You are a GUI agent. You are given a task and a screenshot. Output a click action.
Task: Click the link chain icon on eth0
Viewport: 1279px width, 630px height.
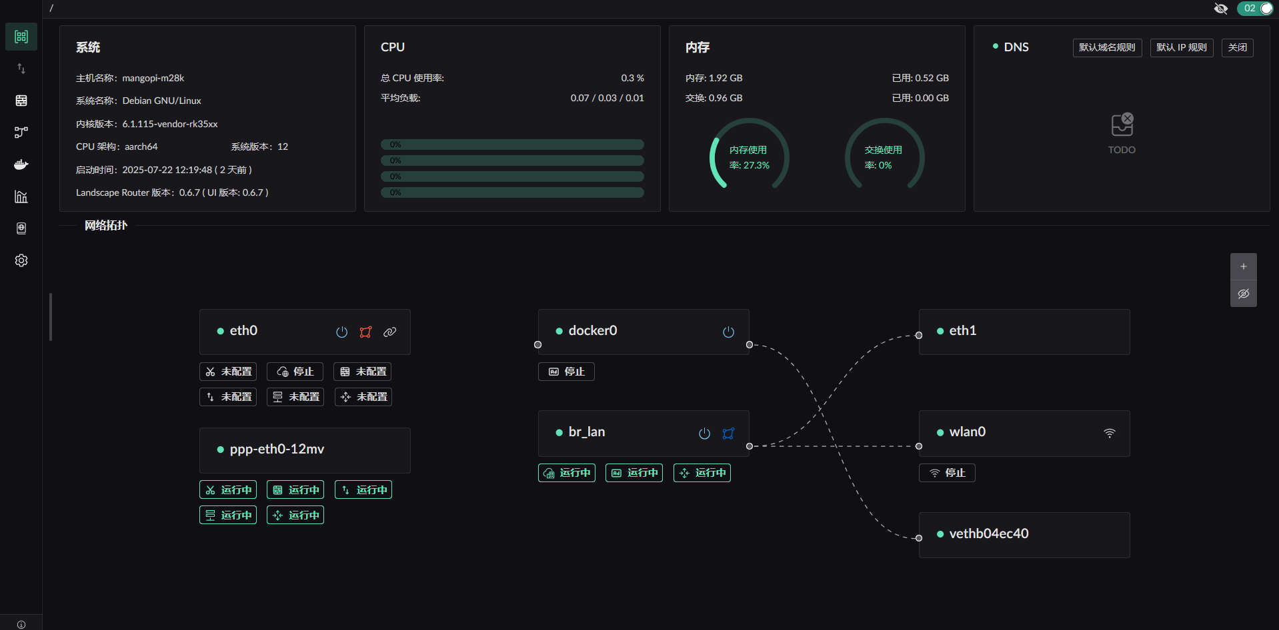[x=390, y=332]
